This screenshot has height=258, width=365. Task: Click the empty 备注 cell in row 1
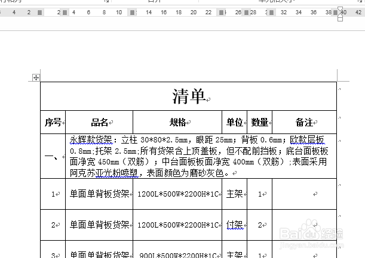(x=305, y=194)
